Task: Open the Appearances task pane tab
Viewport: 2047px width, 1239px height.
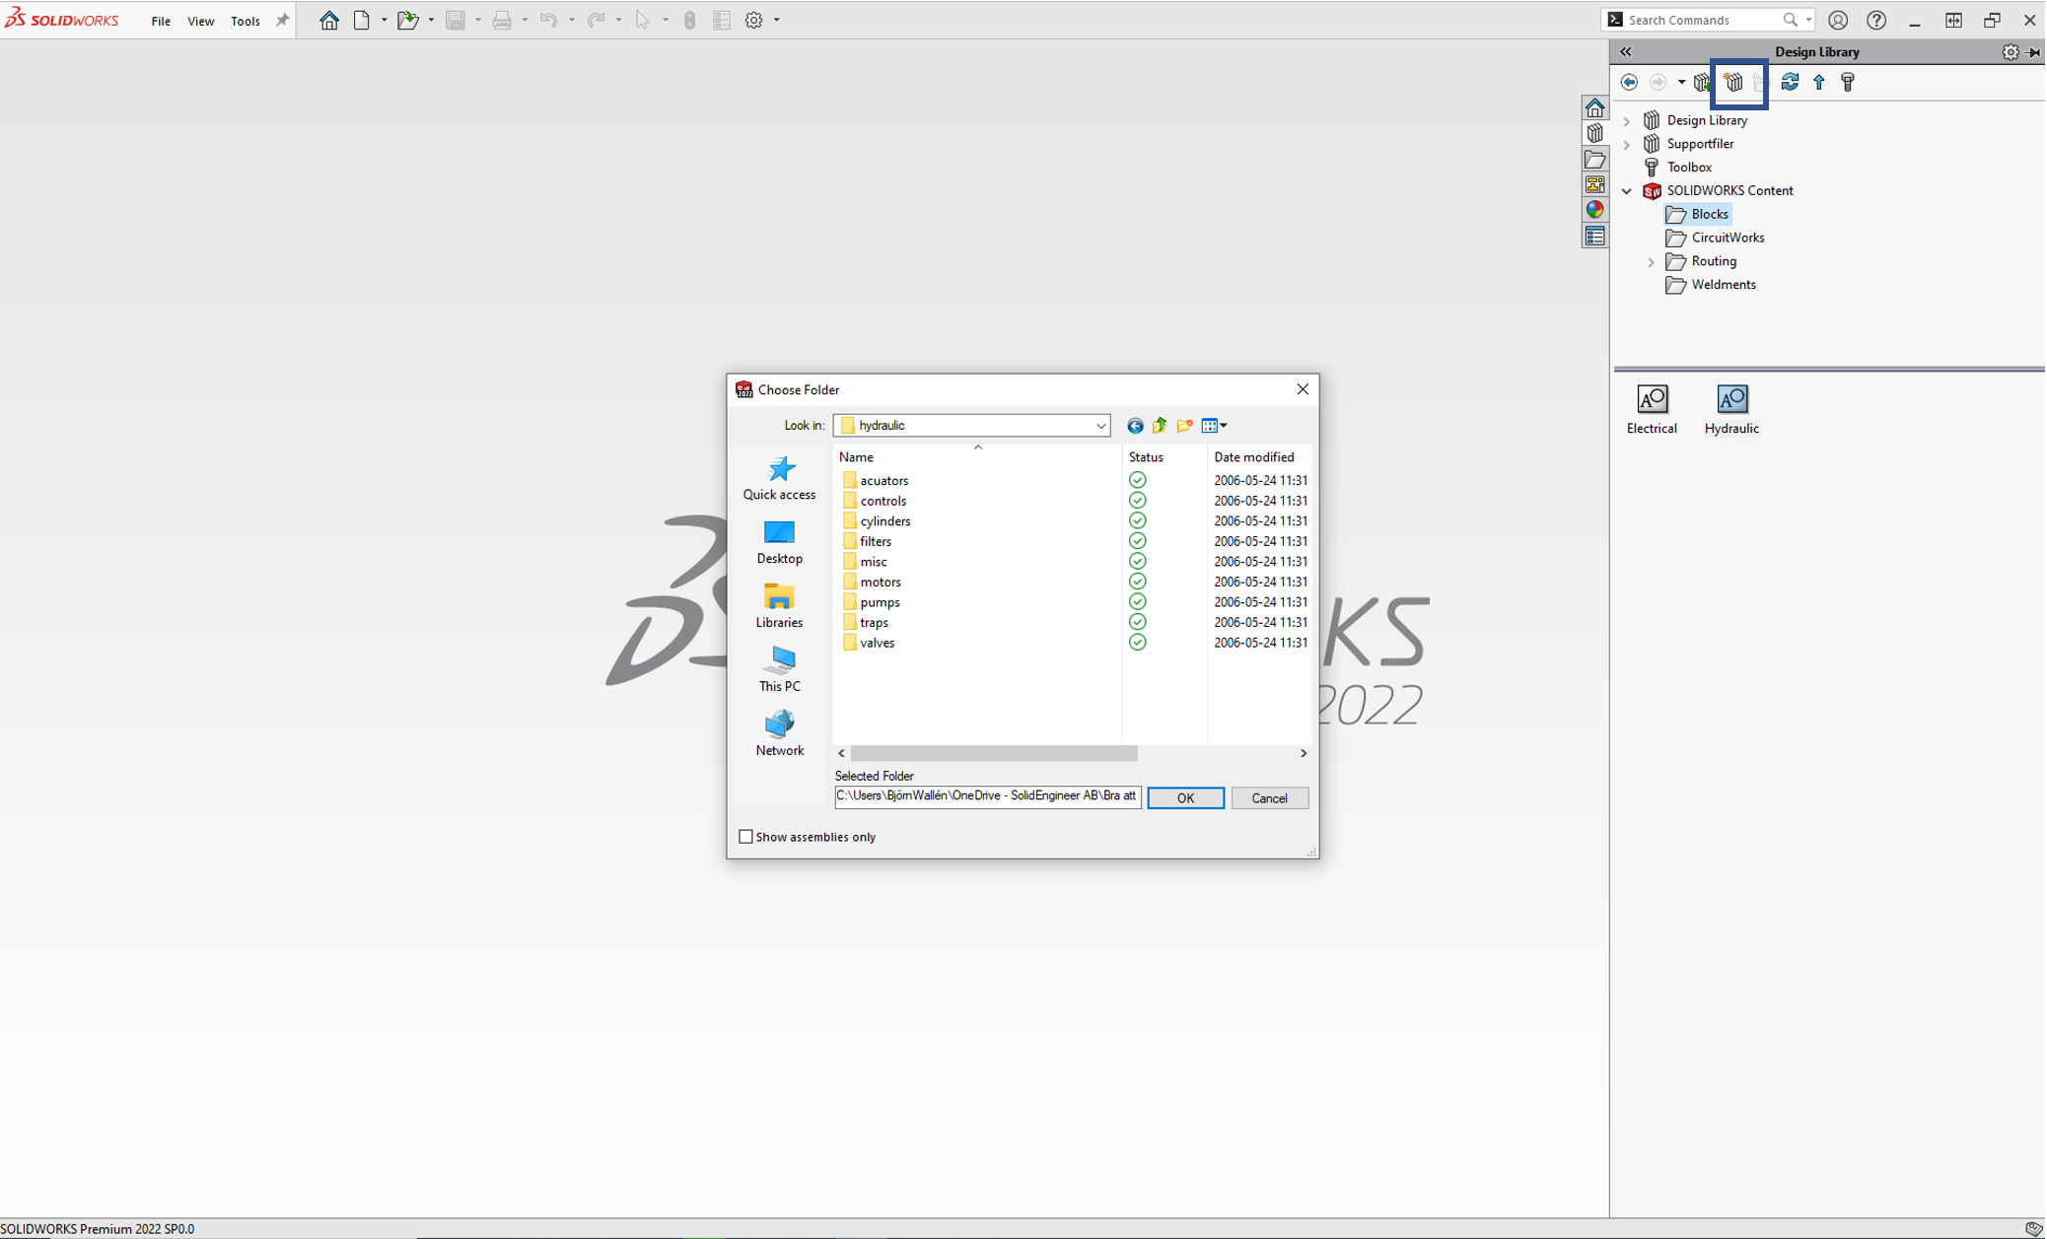Action: click(1594, 210)
